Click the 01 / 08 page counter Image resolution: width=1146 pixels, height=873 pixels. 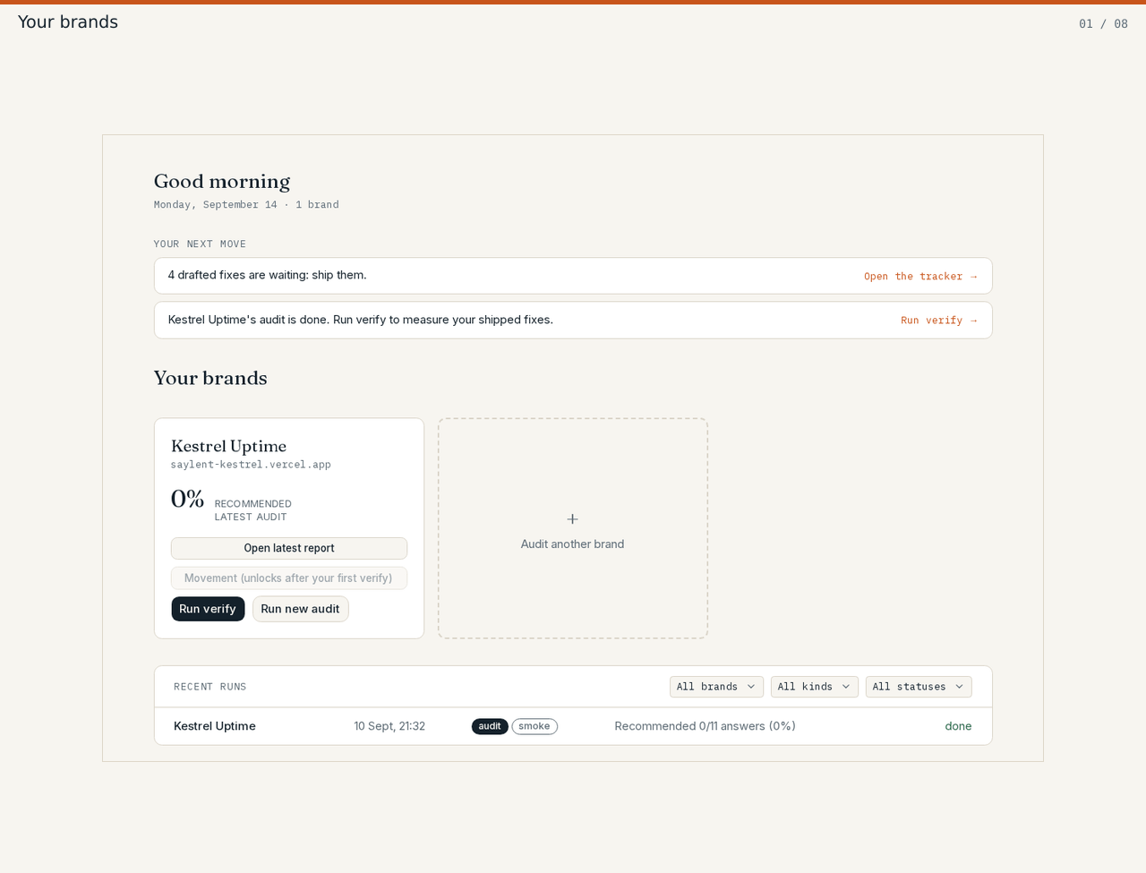click(x=1103, y=24)
